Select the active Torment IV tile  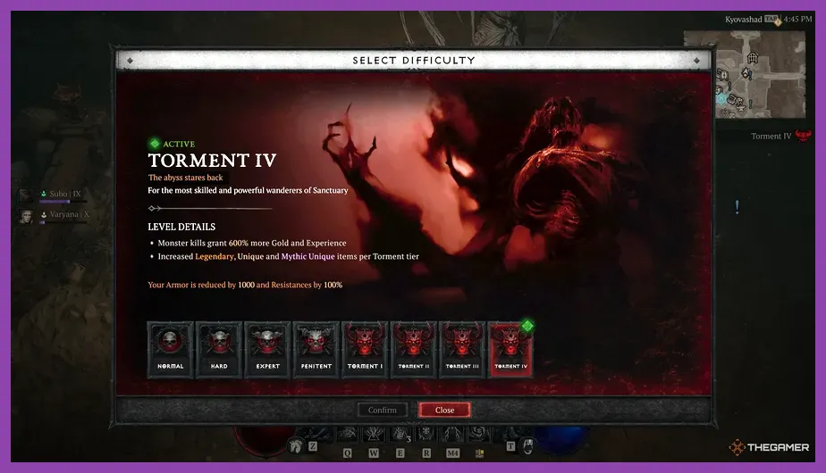click(510, 349)
